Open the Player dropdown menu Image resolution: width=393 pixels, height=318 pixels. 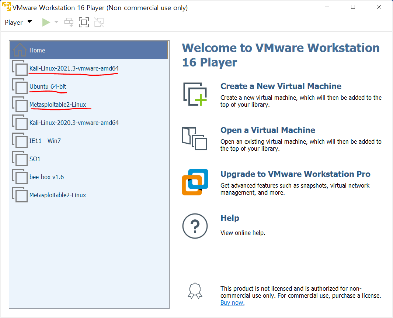point(18,23)
